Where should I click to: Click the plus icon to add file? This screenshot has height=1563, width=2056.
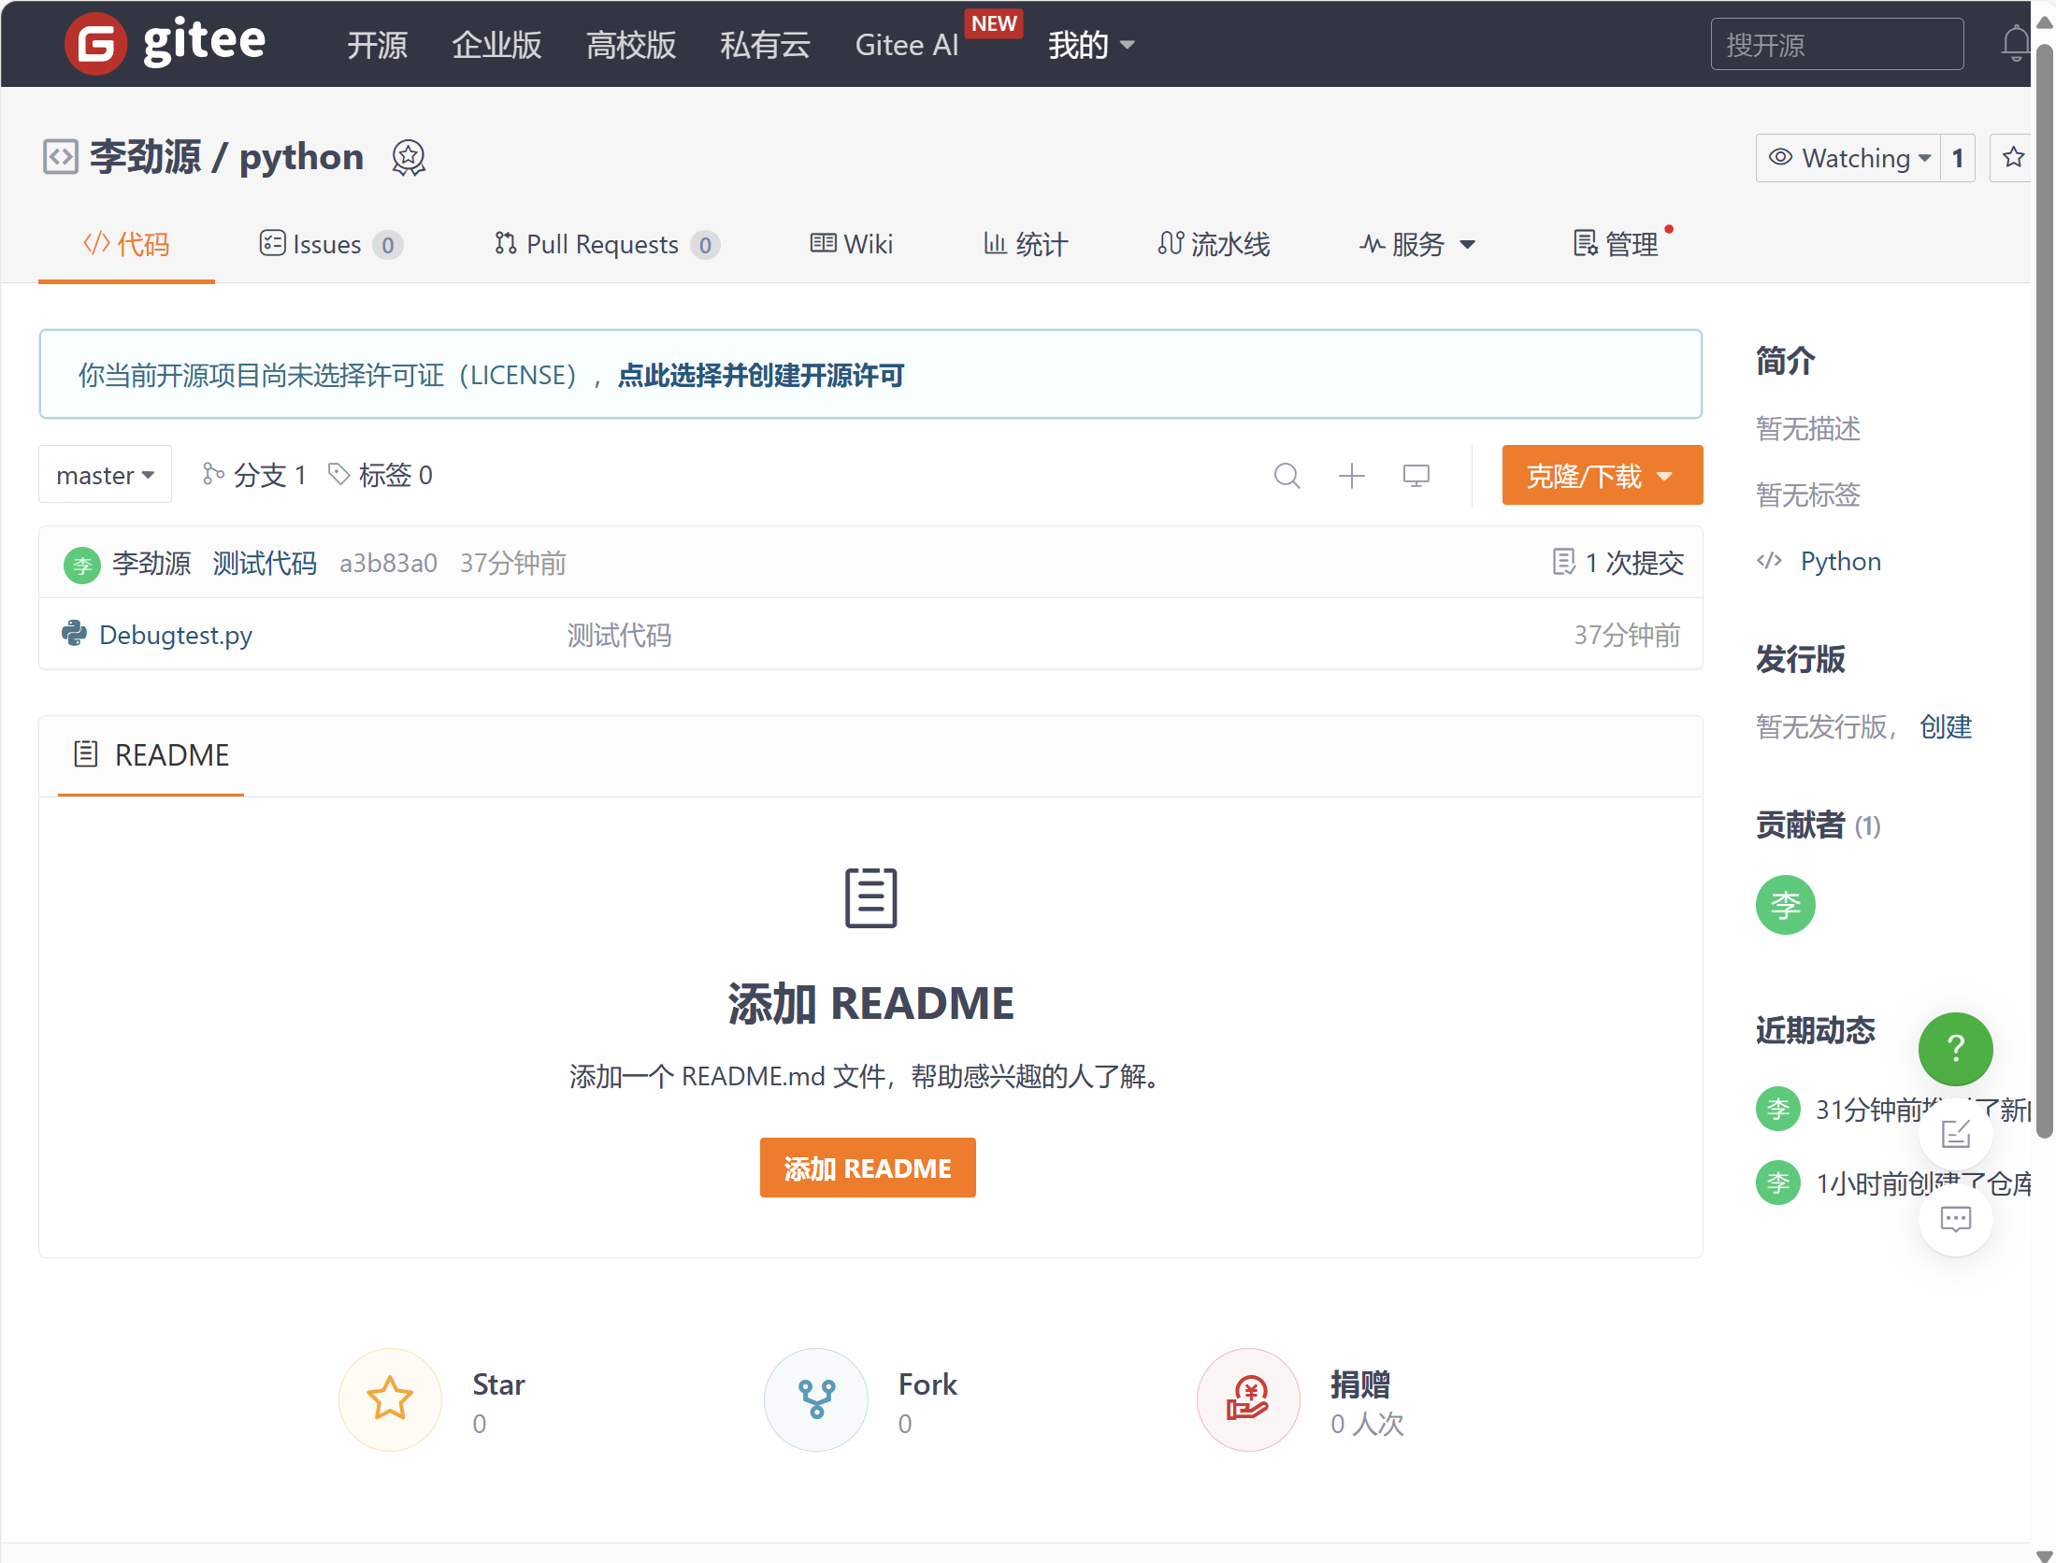click(x=1351, y=476)
